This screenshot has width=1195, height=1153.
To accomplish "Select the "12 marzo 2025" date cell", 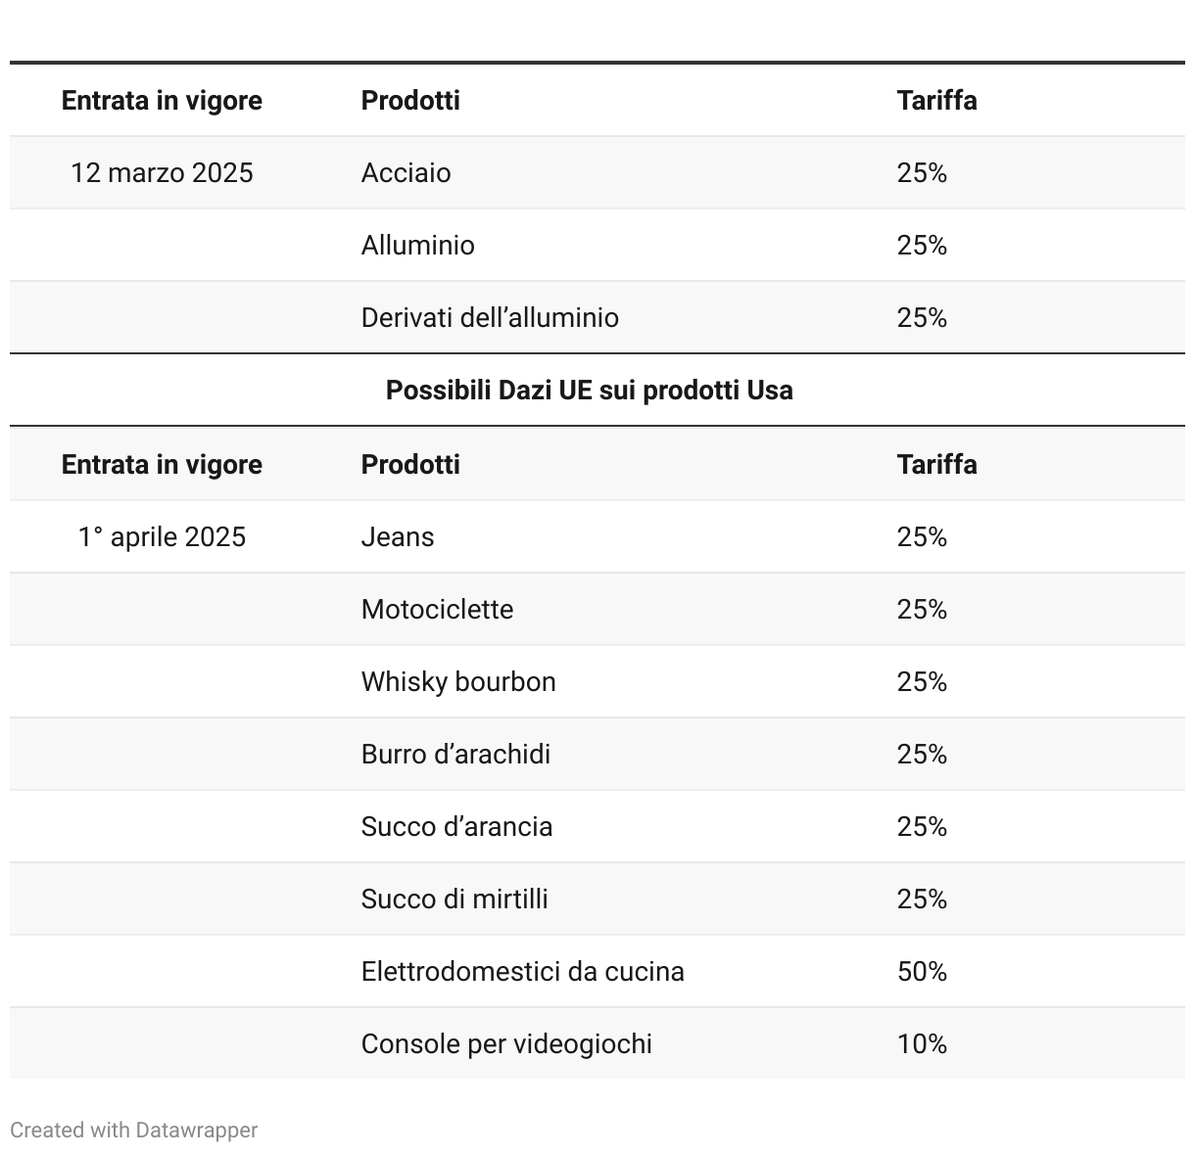I will 162,173.
